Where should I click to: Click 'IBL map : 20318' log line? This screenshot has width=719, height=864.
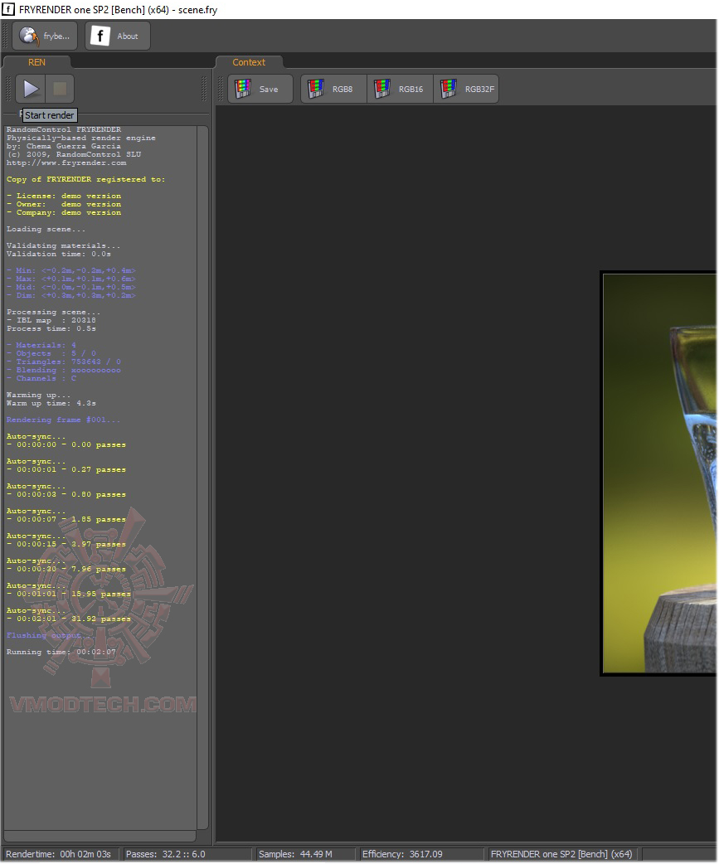(51, 319)
